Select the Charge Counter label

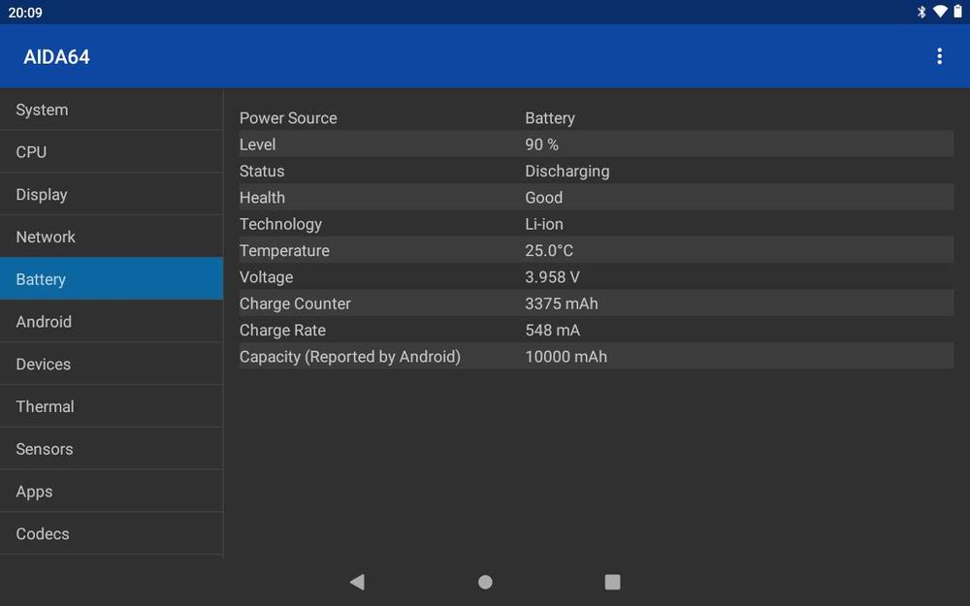295,303
